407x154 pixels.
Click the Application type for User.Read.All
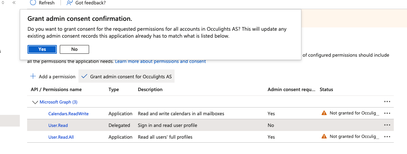[x=120, y=137]
